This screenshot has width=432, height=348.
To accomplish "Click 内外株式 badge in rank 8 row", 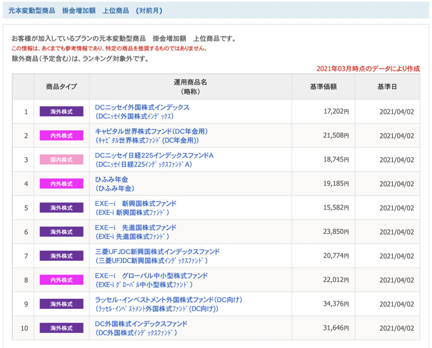I will [x=62, y=280].
